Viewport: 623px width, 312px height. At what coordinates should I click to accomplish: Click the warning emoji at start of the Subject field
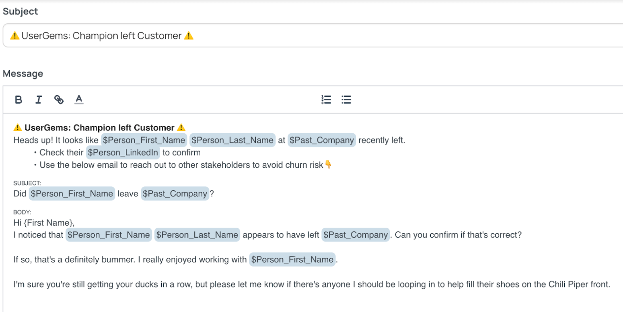[15, 36]
